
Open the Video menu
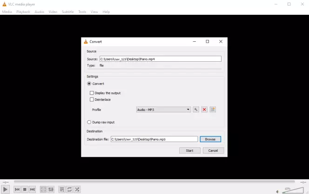[x=53, y=12]
